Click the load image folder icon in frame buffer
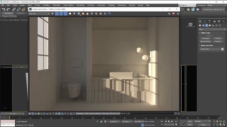The height and width of the screenshot is (127, 227). pos(83,14)
